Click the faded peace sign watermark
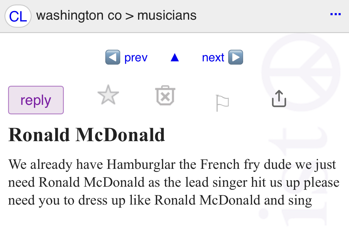Viewport: 349px width, 229px height. pyautogui.click(x=301, y=71)
